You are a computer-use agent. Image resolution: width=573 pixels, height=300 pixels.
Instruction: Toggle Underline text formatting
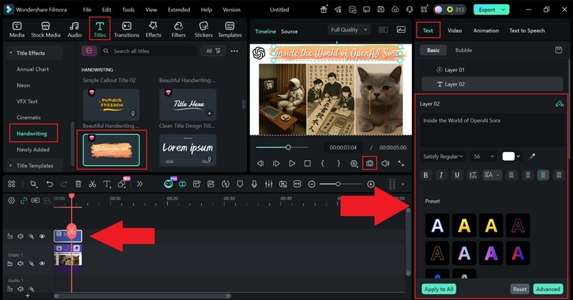point(457,175)
